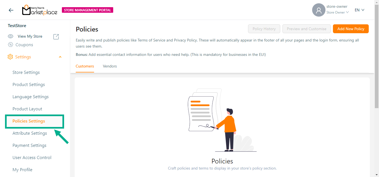
Task: Switch to the Vendors tab
Action: 110,66
